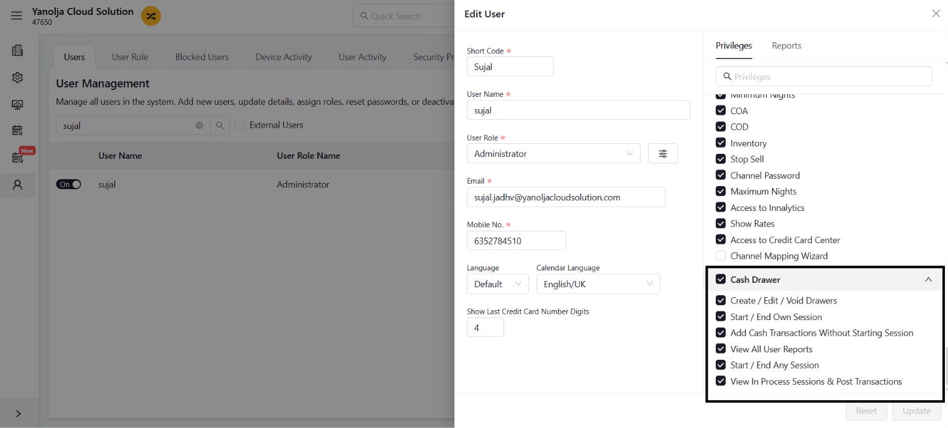Toggle the On switch for user sujal

pyautogui.click(x=68, y=184)
